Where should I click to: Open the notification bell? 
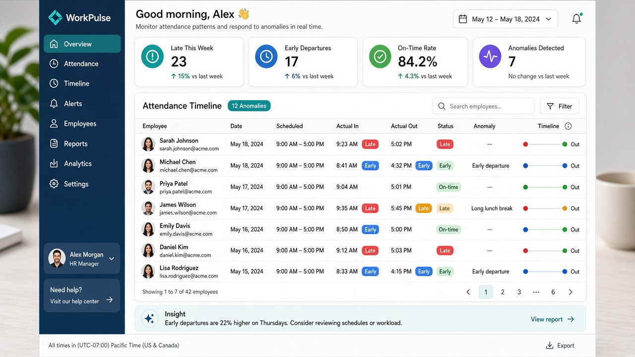[576, 19]
